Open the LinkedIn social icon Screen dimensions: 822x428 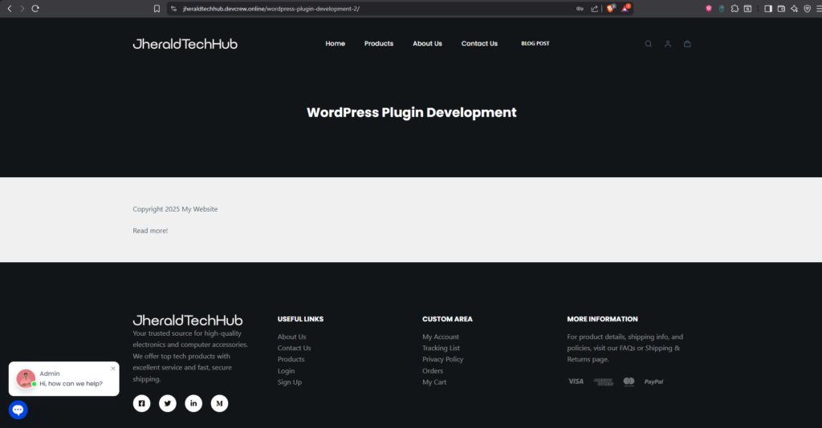pos(193,403)
